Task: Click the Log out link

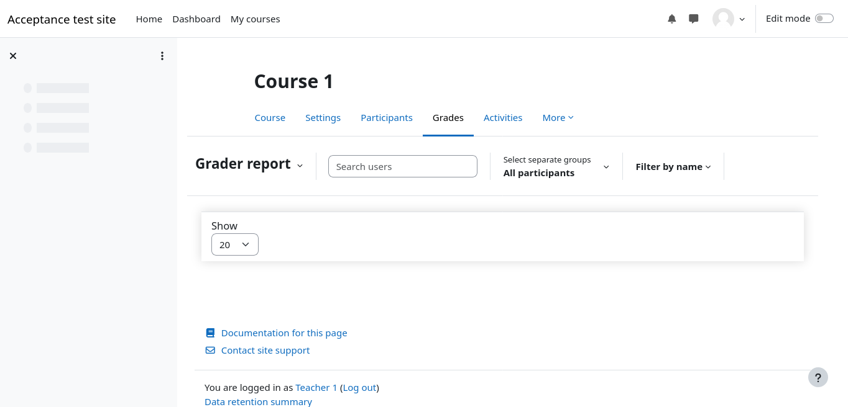Action: tap(359, 388)
